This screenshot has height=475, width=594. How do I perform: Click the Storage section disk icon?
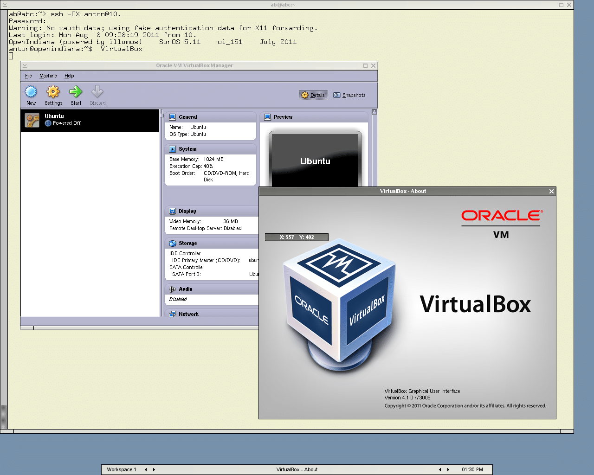tap(173, 243)
